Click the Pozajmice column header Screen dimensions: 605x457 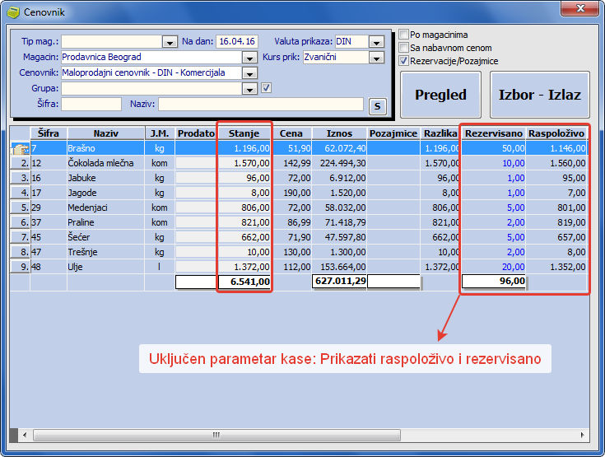[x=393, y=133]
